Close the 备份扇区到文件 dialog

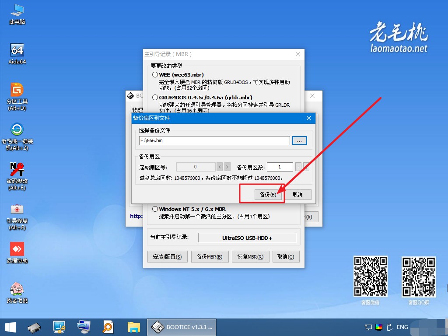coord(309,118)
